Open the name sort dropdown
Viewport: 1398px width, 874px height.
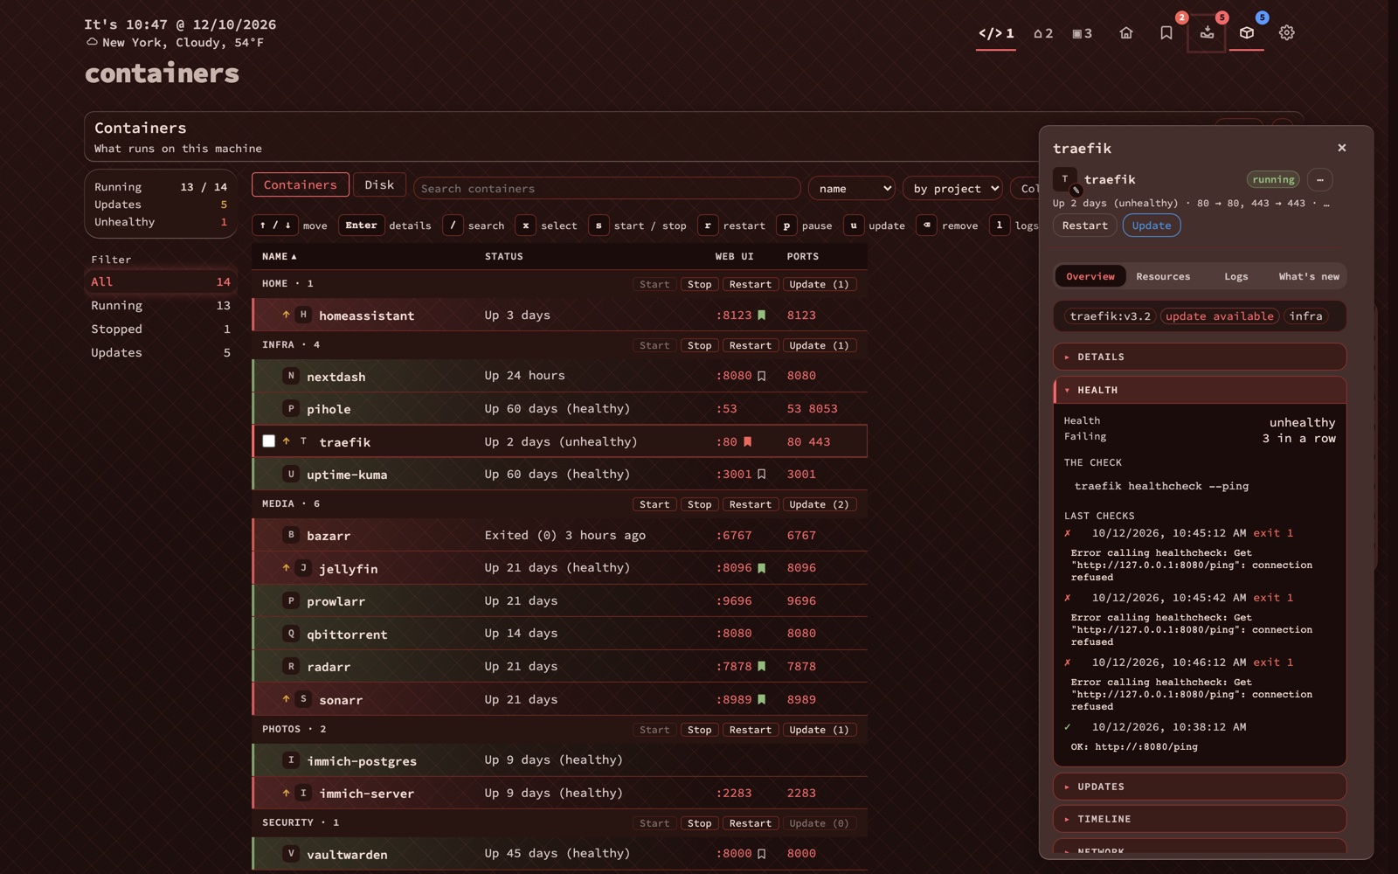point(852,189)
